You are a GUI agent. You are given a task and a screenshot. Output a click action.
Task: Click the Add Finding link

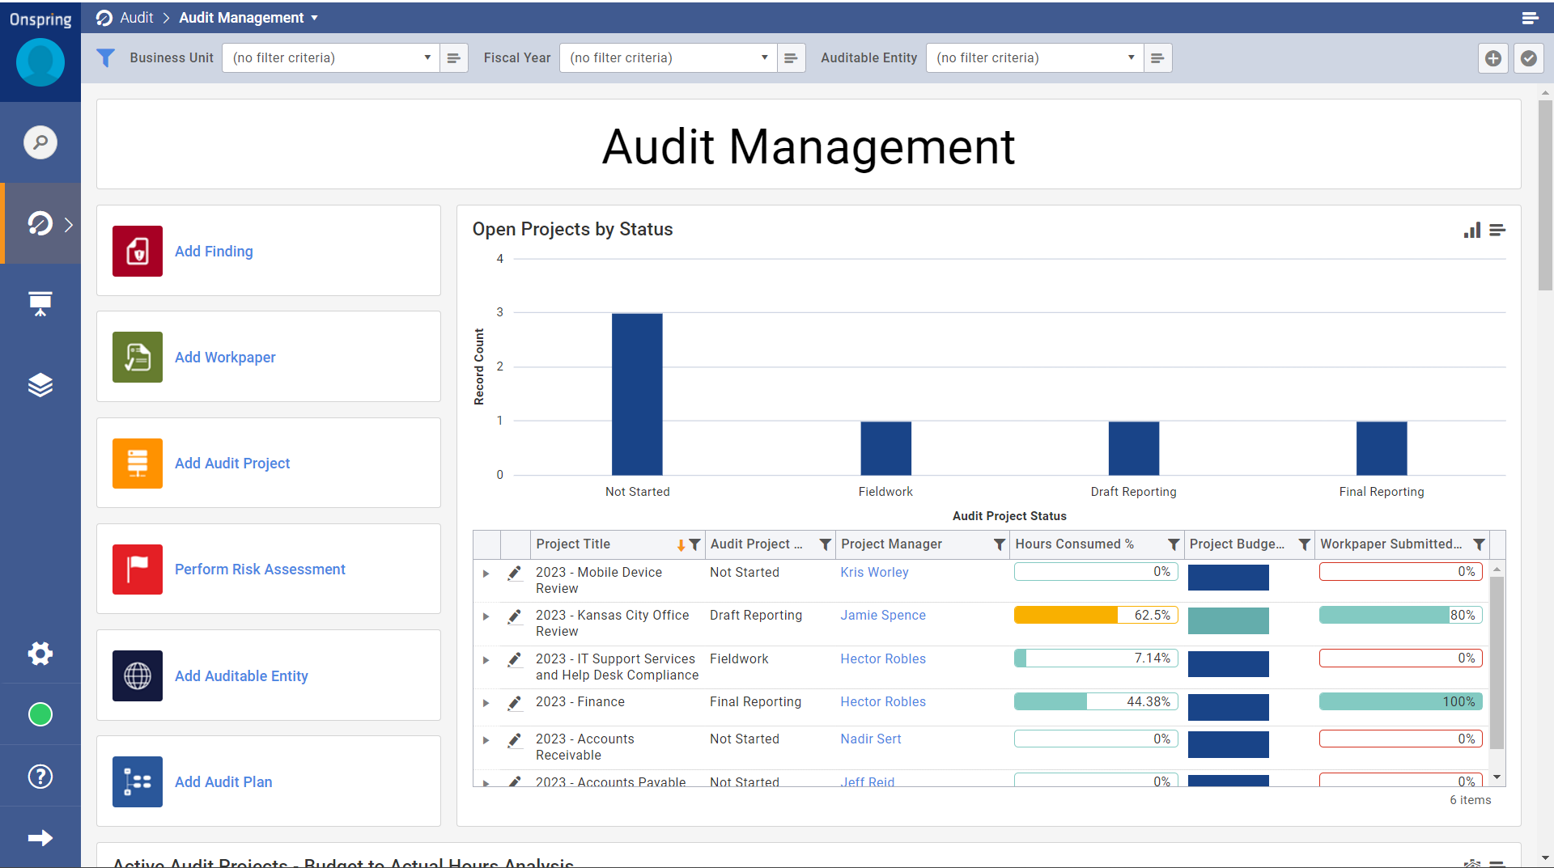click(x=214, y=252)
